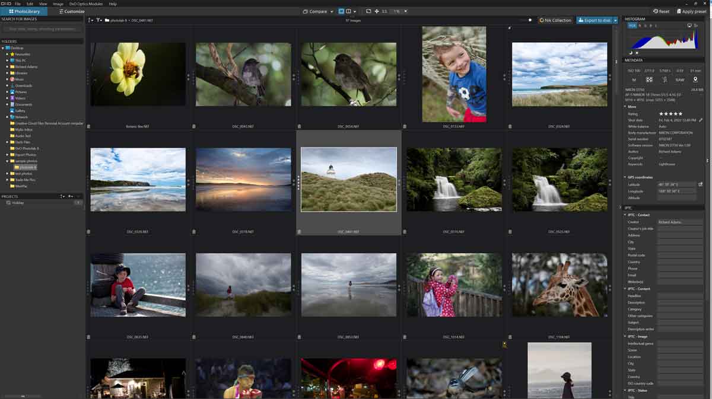Click the 1:1 zoom icon in the toolbar
This screenshot has height=399, width=712.
coord(385,11)
